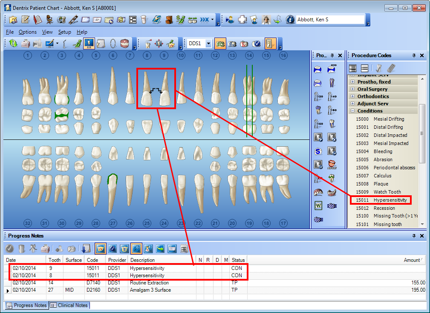Viewport: 430px width, 313px height.
Task: Click the email @ envelope icon
Action: tap(121, 20)
